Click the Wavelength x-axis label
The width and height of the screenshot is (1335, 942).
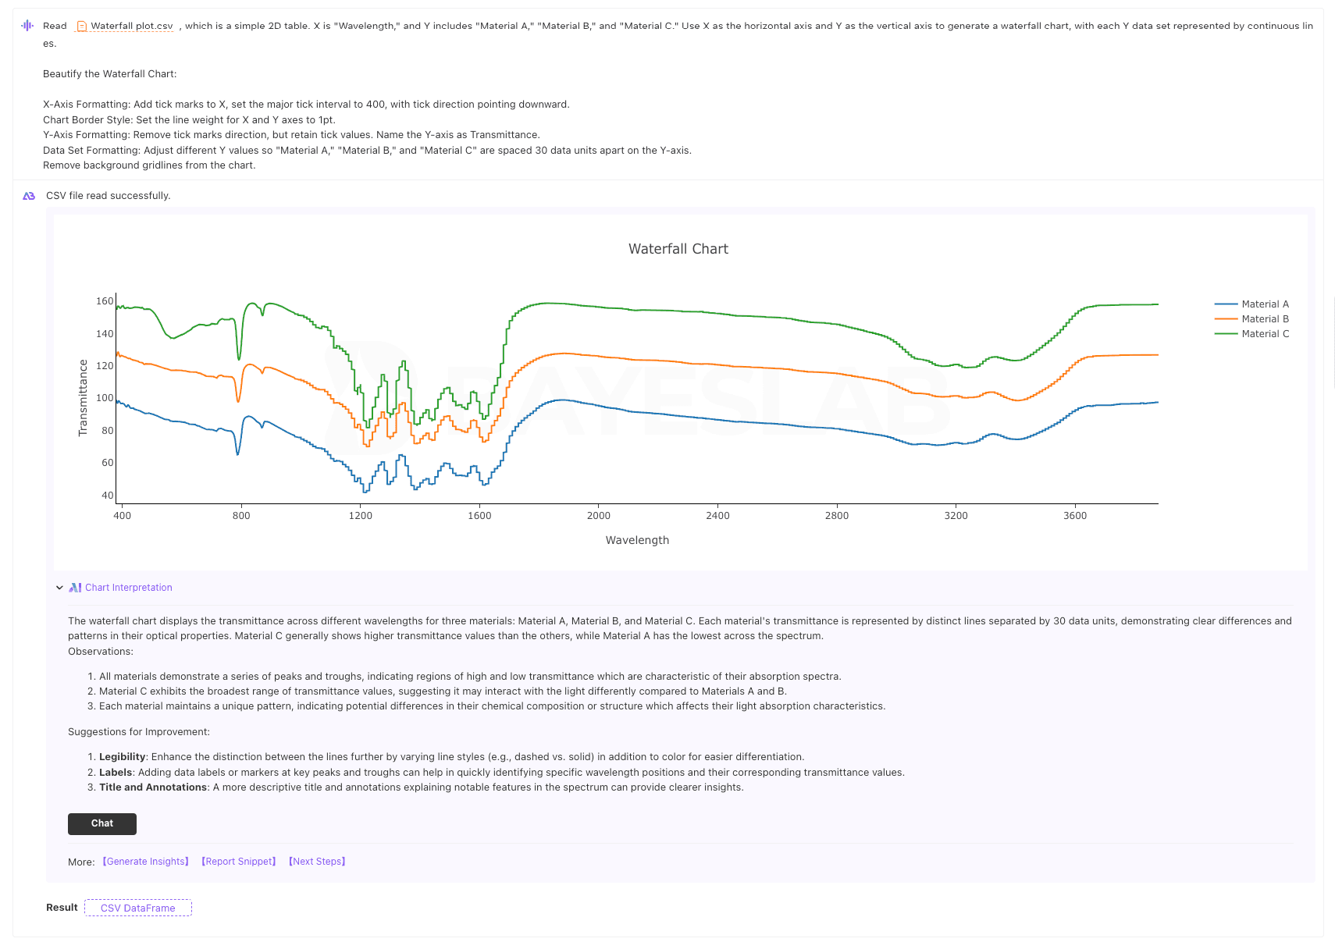pos(637,540)
